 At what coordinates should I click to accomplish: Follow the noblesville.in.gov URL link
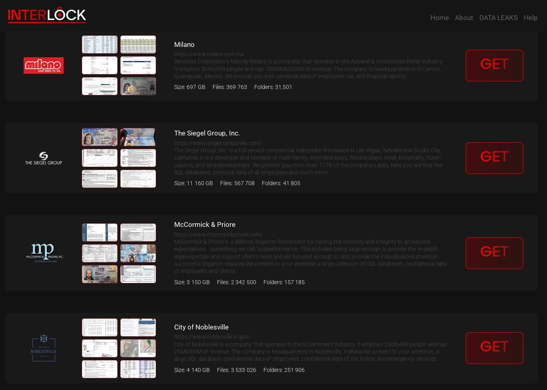pyautogui.click(x=212, y=337)
